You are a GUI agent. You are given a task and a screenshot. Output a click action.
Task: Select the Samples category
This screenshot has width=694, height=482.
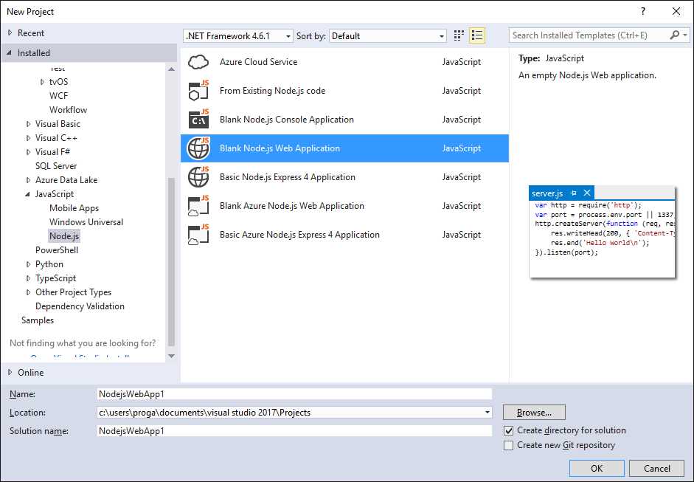(x=38, y=320)
